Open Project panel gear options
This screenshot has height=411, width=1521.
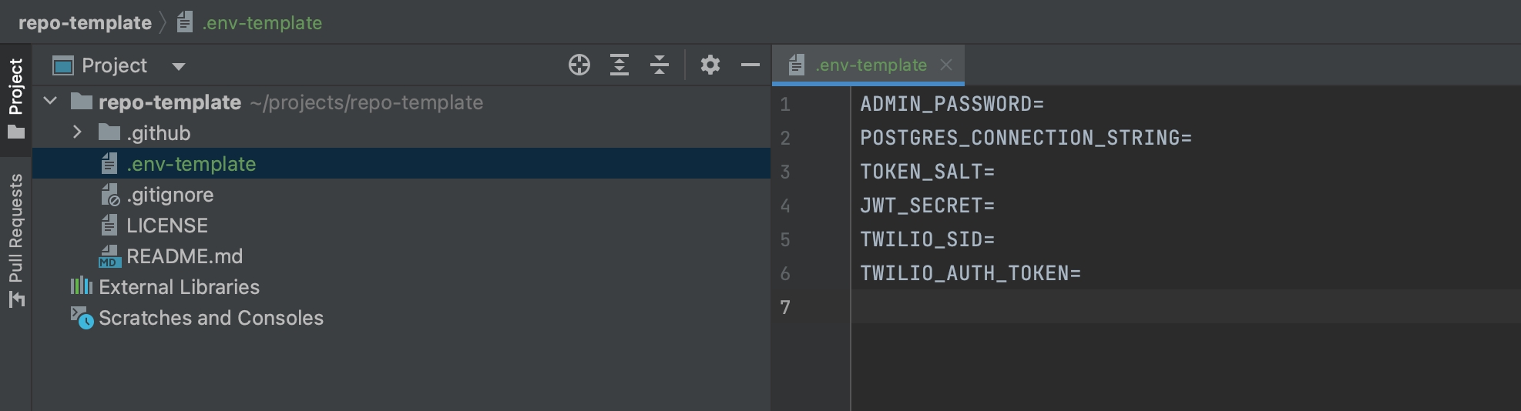click(710, 65)
